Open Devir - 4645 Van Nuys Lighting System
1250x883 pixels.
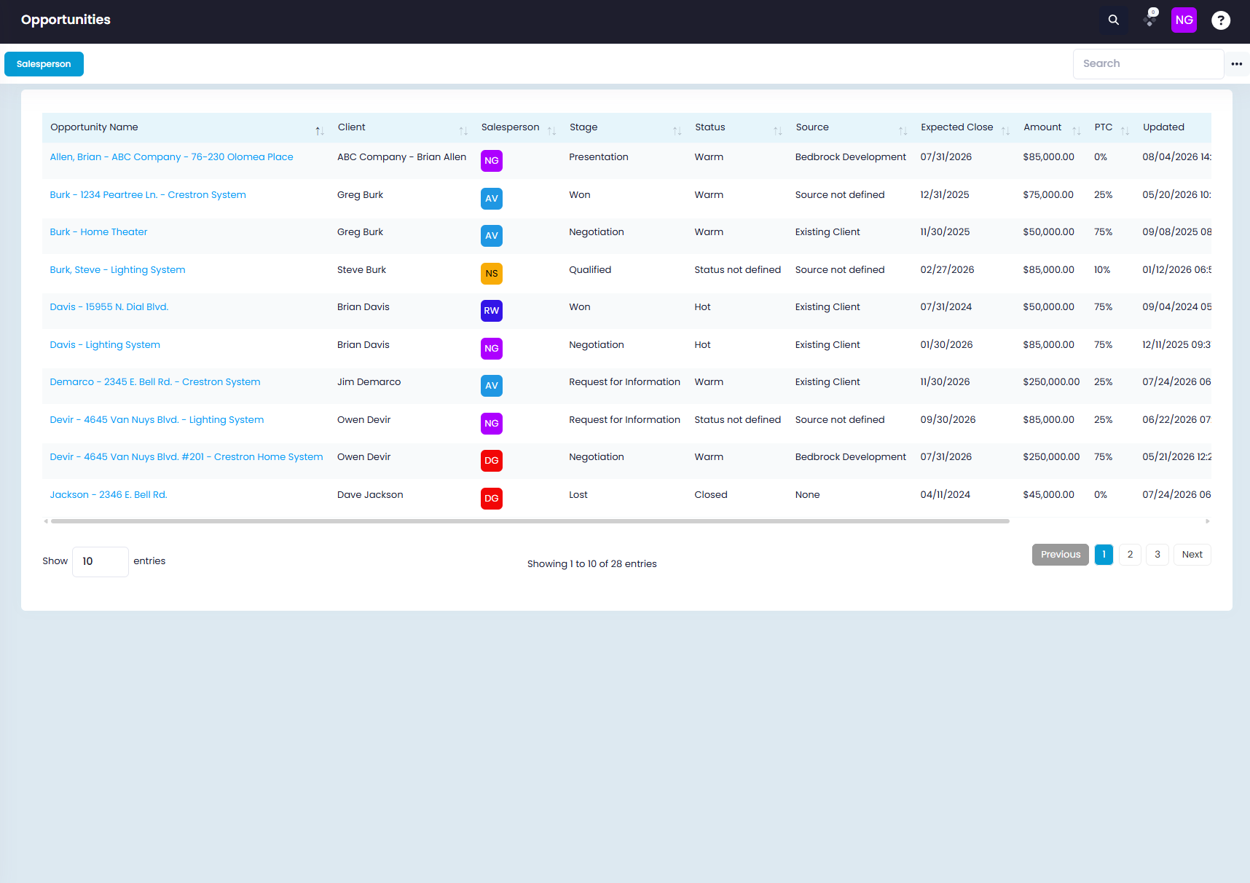(157, 420)
